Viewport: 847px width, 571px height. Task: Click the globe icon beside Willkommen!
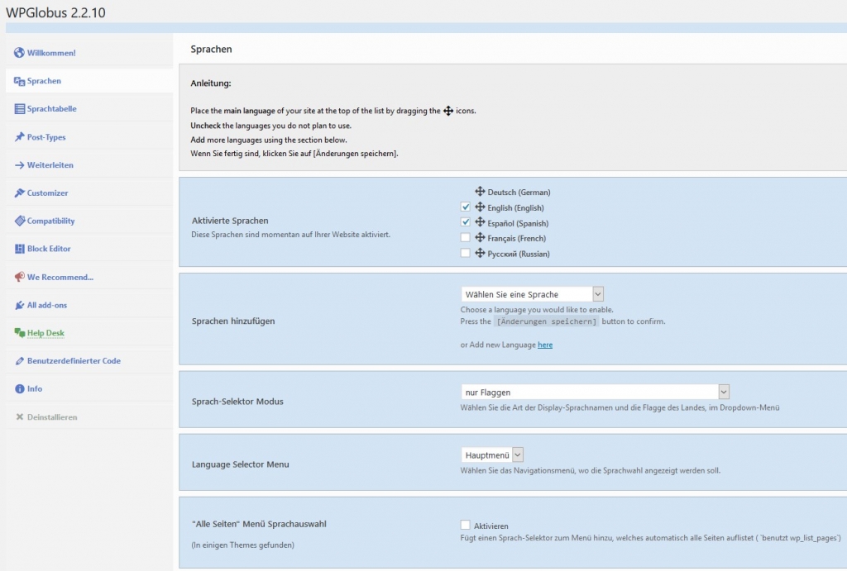(x=20, y=52)
